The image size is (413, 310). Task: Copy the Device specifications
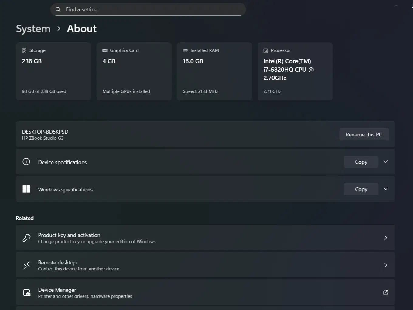point(361,162)
